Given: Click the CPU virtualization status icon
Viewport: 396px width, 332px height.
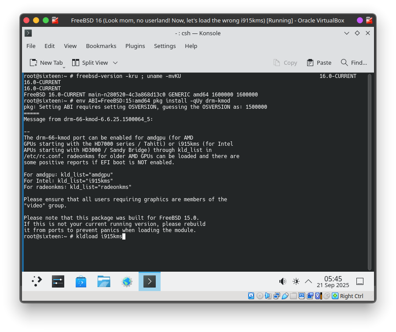Looking at the screenshot, I should coord(319,296).
